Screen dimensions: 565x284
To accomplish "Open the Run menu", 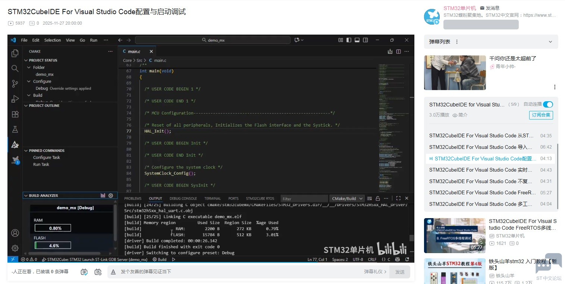I will [x=94, y=40].
